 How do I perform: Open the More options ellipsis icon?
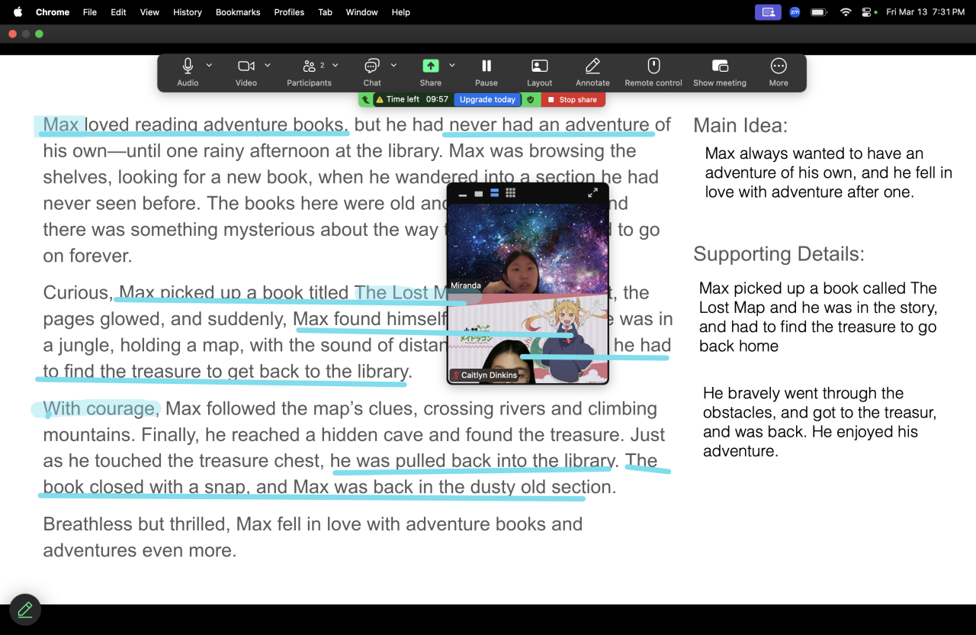pyautogui.click(x=779, y=66)
